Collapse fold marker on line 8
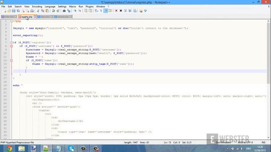The image size is (271, 152). coord(11,46)
